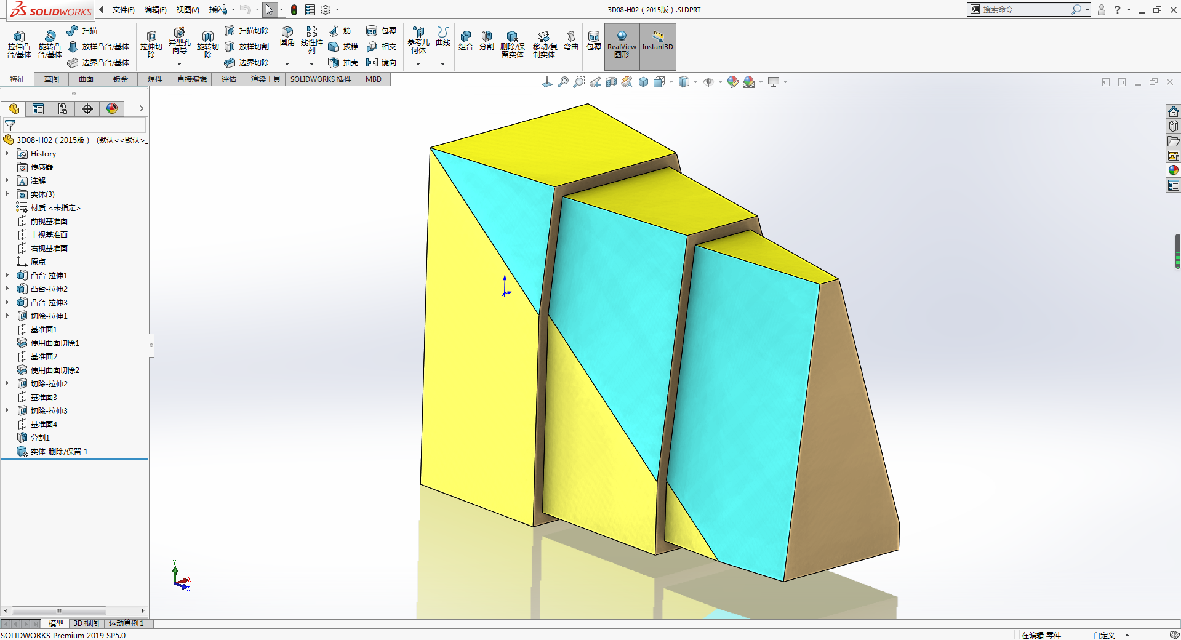The image size is (1181, 640).
Task: Switch to DimXpertManager panel tab
Action: click(87, 109)
